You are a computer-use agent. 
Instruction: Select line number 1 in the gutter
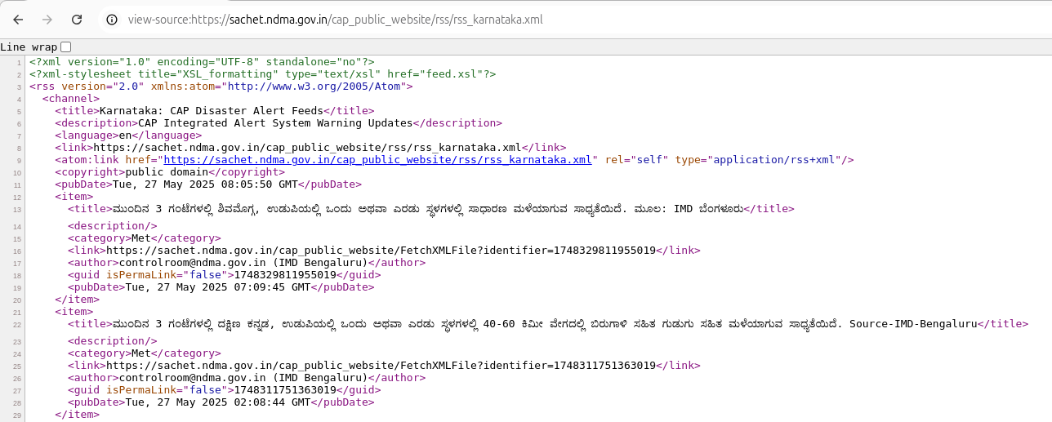tap(19, 62)
